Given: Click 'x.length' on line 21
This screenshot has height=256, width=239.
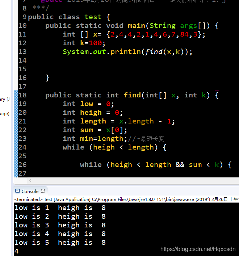Looking at the screenshot, I should 137,121.
